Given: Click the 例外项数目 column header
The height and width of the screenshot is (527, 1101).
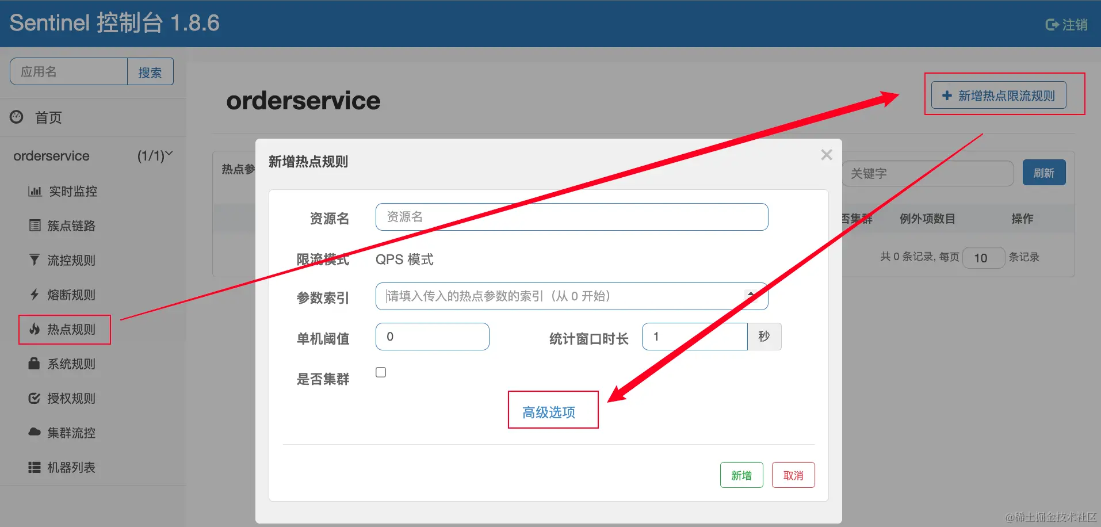Looking at the screenshot, I should pyautogui.click(x=927, y=219).
